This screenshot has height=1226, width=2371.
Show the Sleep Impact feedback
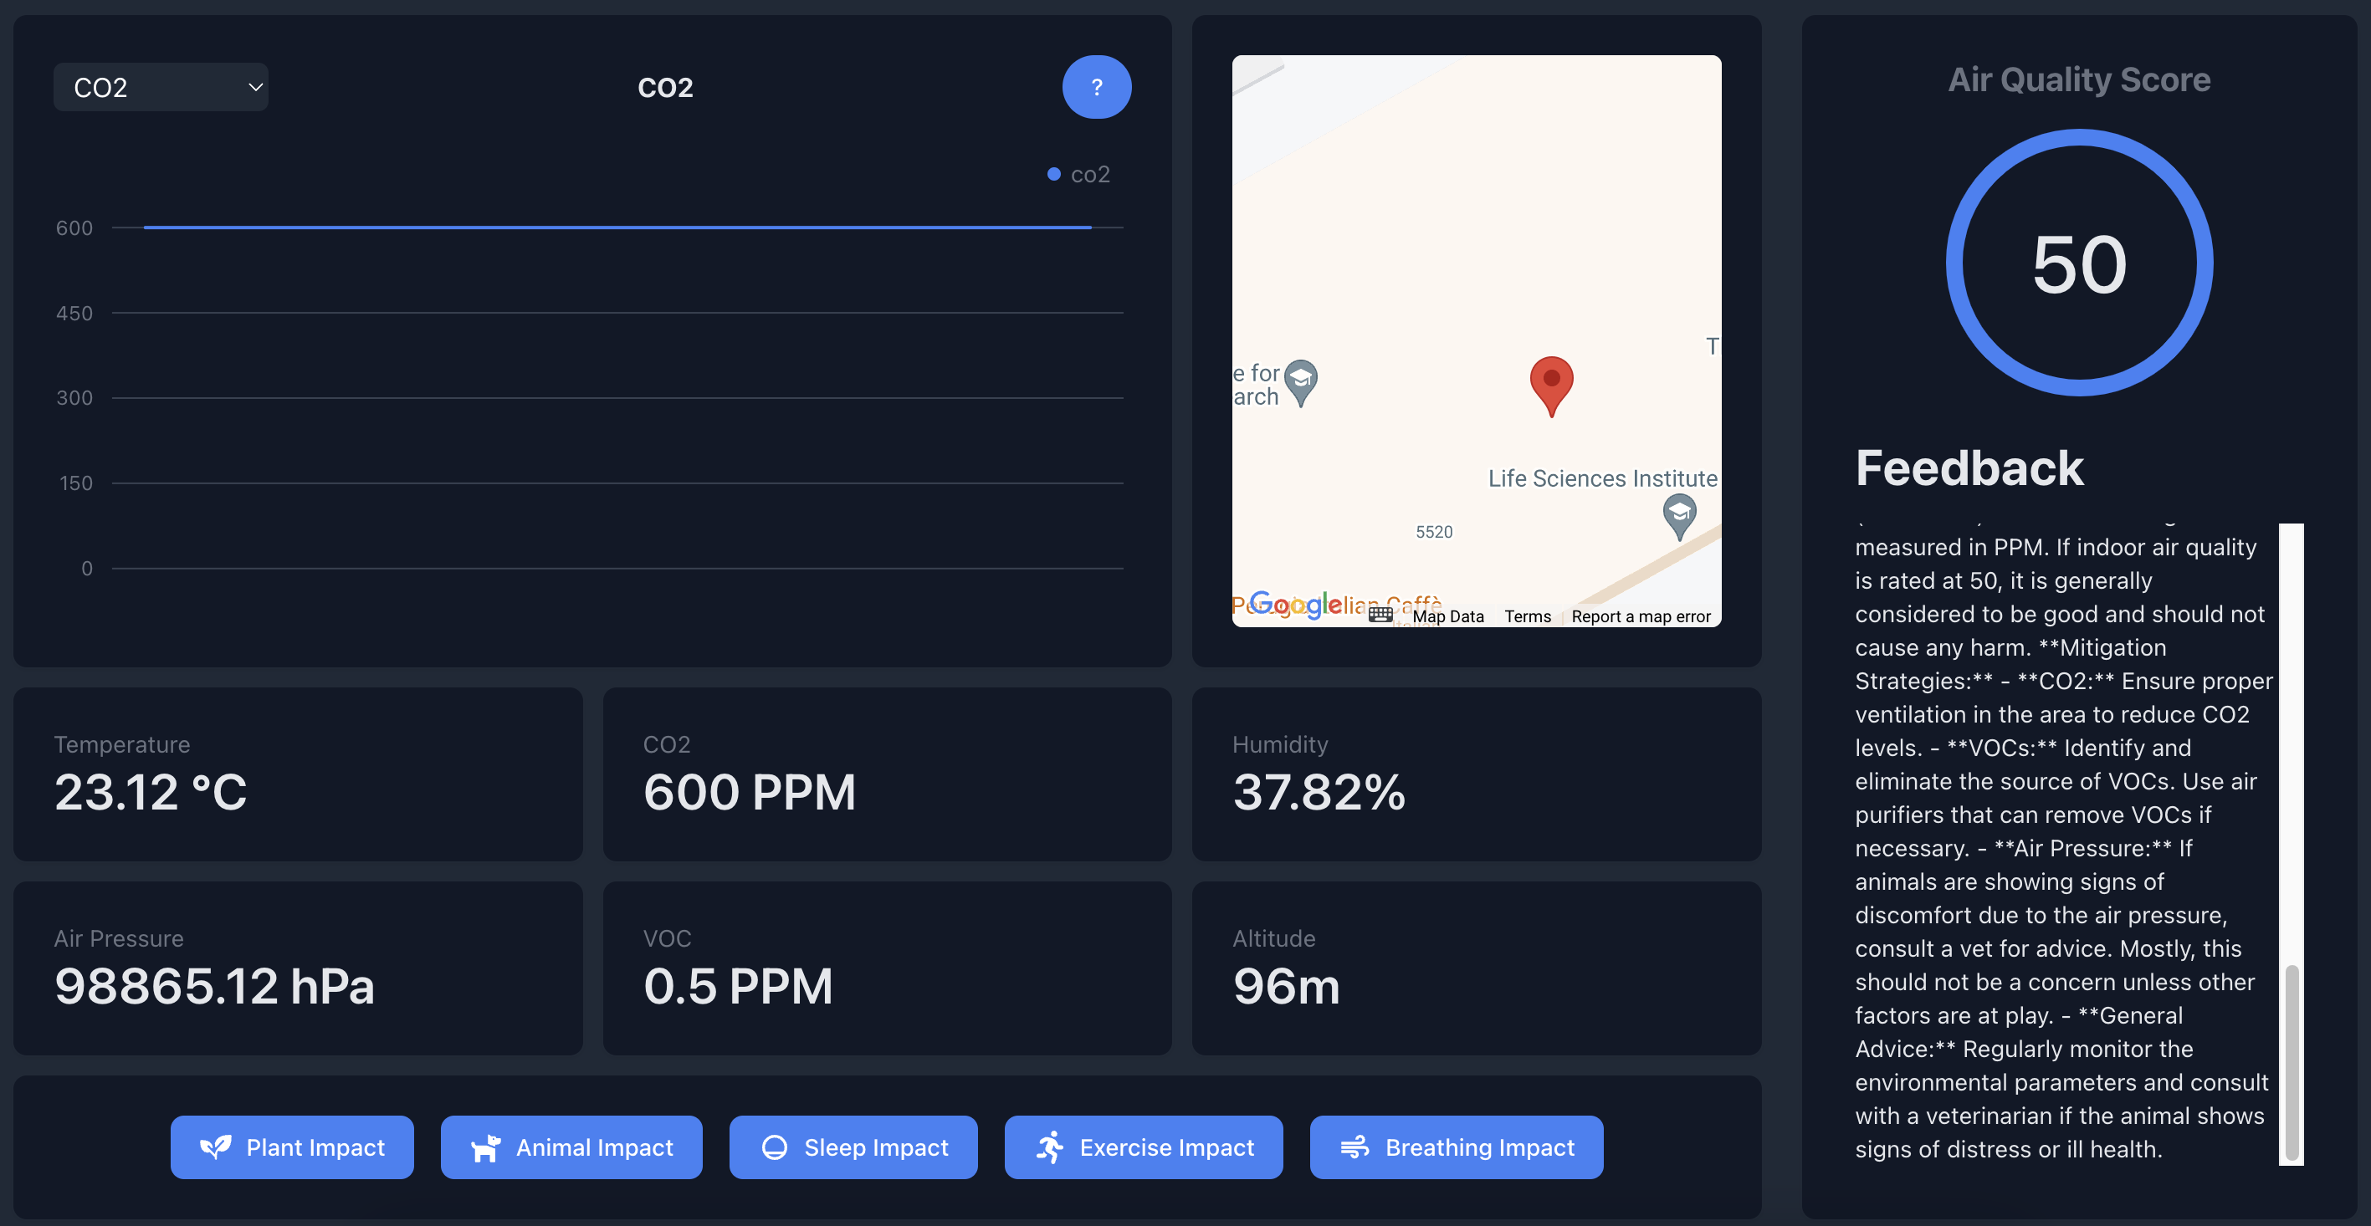[853, 1147]
